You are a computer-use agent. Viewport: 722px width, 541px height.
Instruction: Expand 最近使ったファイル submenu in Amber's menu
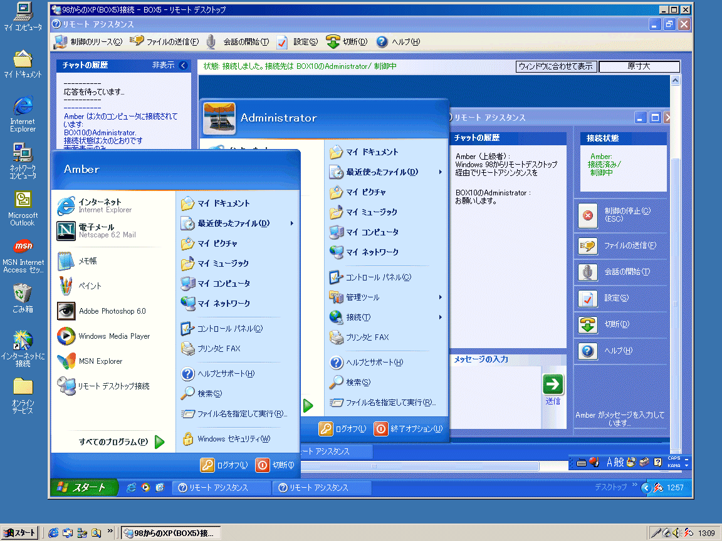[x=237, y=224]
